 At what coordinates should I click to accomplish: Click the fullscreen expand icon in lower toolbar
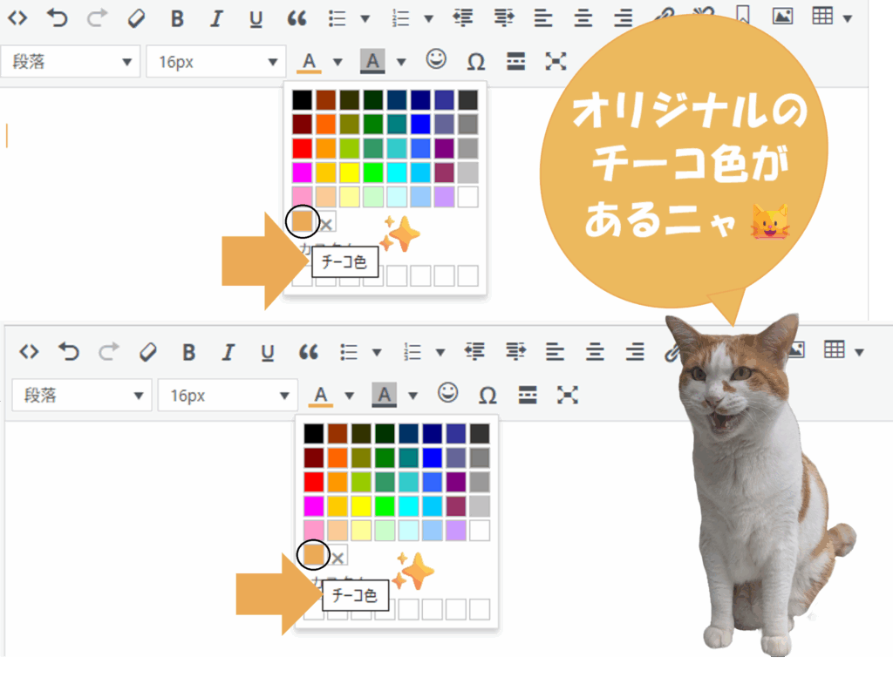point(568,395)
